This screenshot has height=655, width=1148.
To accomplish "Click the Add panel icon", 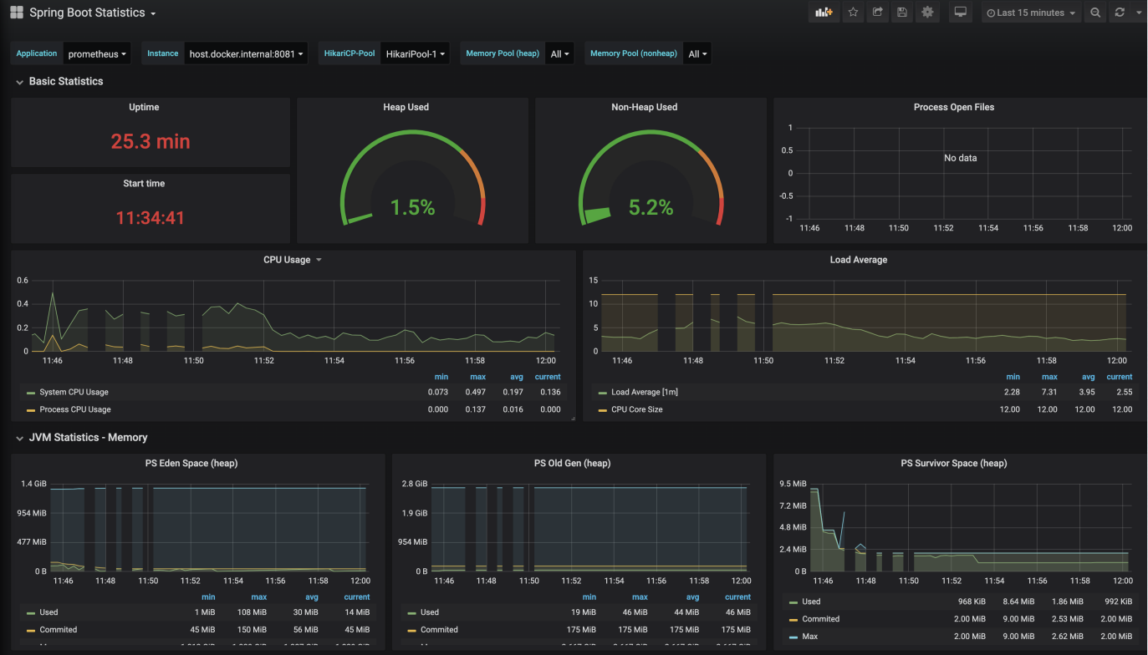I will (x=824, y=13).
